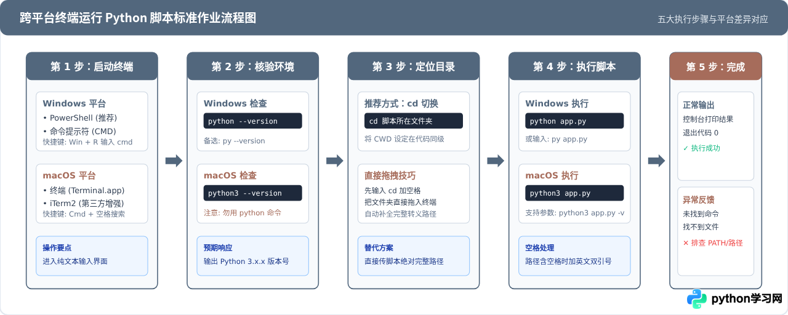The width and height of the screenshot is (788, 315).
Task: Click the 推荐方式:cd 切换 heading
Action: coord(401,103)
